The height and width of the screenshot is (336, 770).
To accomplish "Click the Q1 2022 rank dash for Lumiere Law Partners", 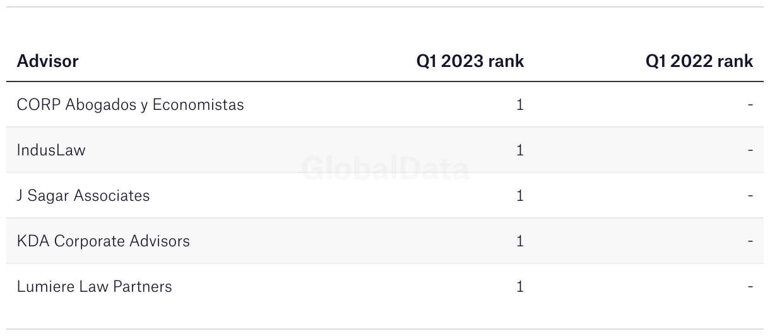I will 750,287.
